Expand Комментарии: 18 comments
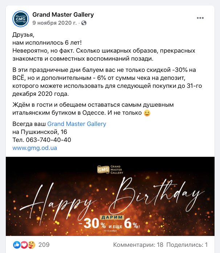The height and width of the screenshot is (253, 220). (138, 245)
